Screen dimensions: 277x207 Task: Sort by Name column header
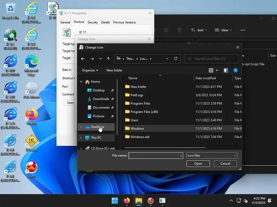(x=133, y=78)
